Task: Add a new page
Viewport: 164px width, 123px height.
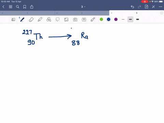Action: pyautogui.click(x=146, y=7)
